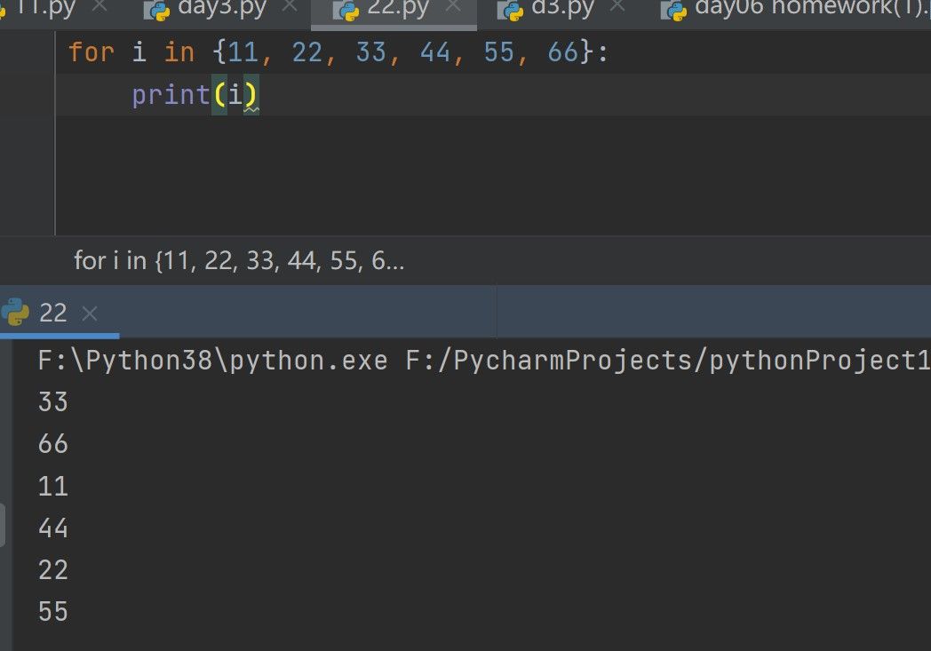Close the d3.py editor tab
Screen dimensions: 931x651
click(617, 7)
